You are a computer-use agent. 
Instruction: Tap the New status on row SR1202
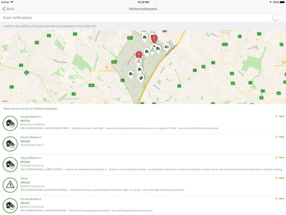click(x=280, y=178)
